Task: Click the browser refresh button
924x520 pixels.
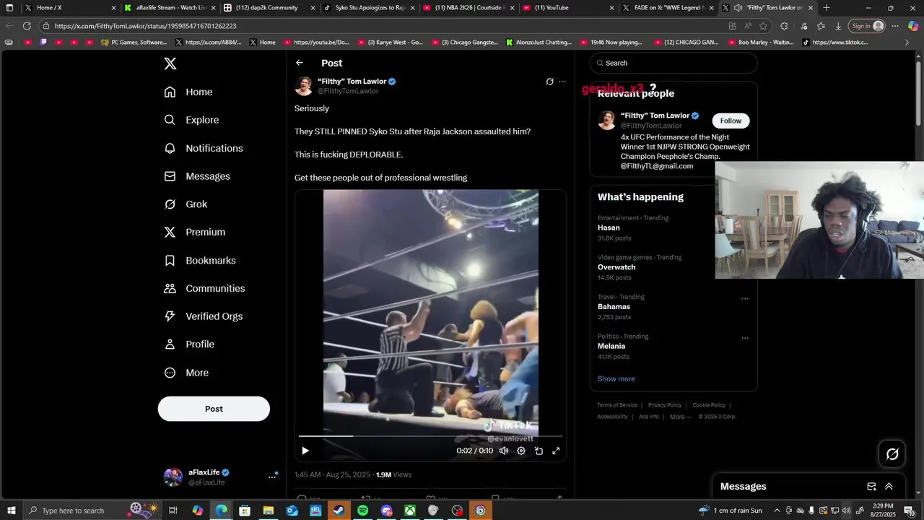Action: coord(27,26)
